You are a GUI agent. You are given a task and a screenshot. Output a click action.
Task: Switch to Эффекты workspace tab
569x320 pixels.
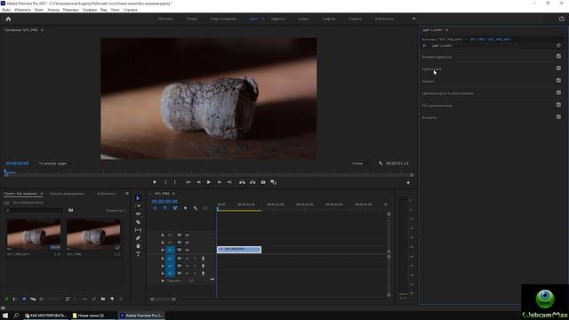(x=278, y=19)
